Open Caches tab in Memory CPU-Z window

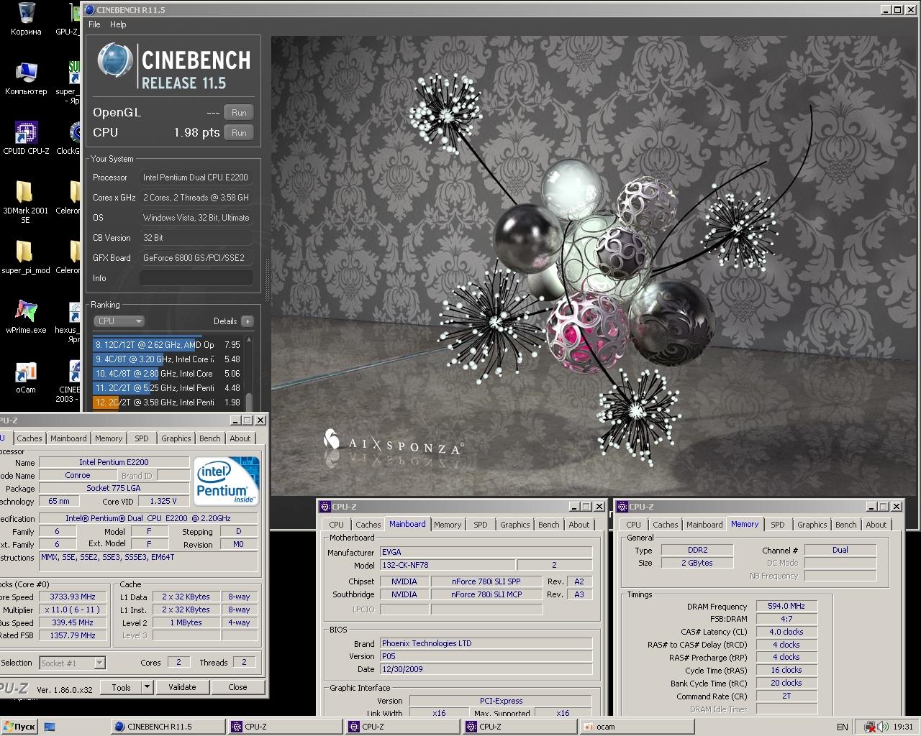click(x=666, y=525)
